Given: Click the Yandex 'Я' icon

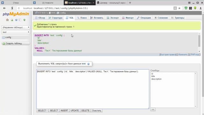Looking at the screenshot, I should 12,8.
